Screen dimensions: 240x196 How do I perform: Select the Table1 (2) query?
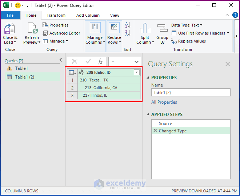click(x=32, y=77)
